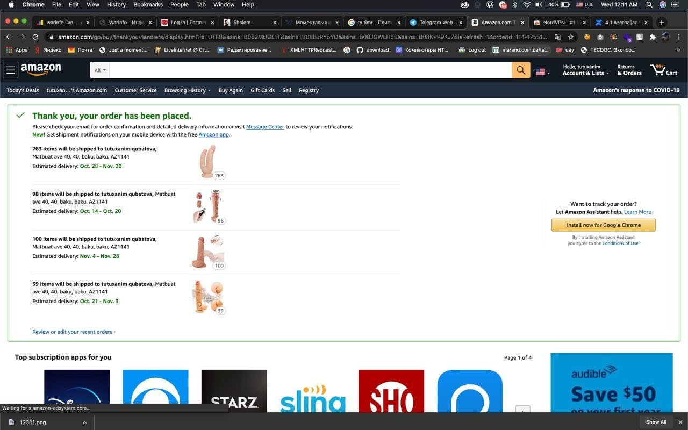Open a new browser tab with plus button
Image resolution: width=688 pixels, height=430 pixels.
[662, 23]
